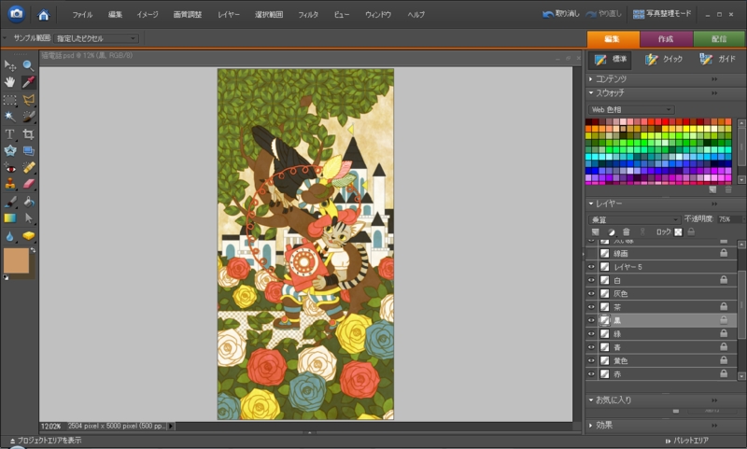Image resolution: width=747 pixels, height=449 pixels.
Task: Select the Quick Selection brush tool
Action: [28, 116]
